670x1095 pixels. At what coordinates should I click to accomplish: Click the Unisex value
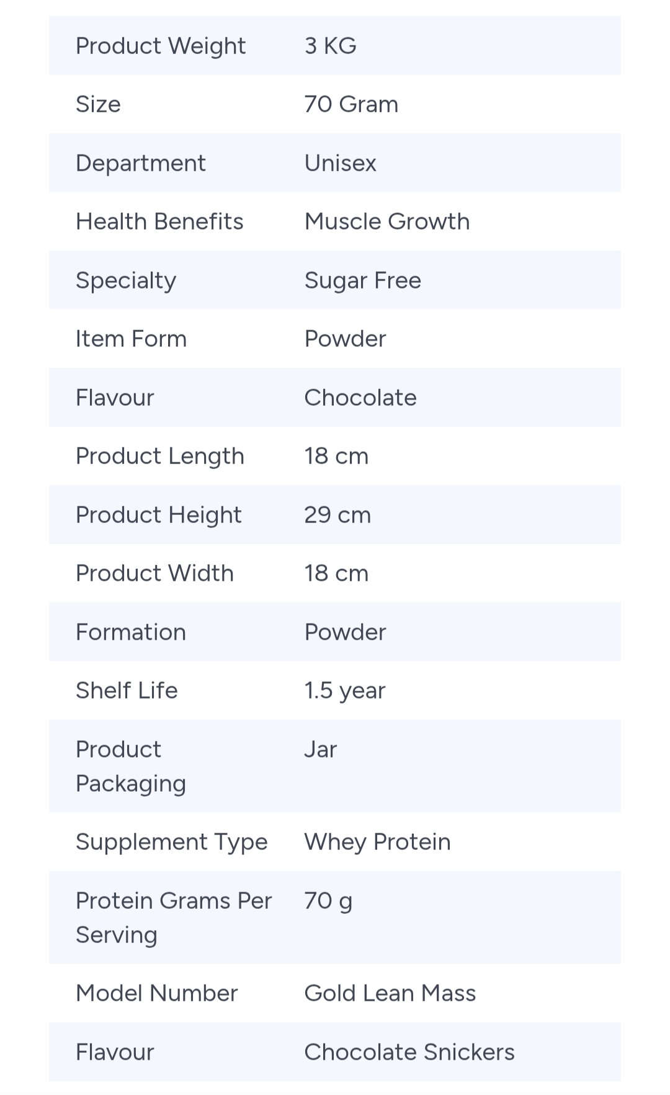[340, 163]
